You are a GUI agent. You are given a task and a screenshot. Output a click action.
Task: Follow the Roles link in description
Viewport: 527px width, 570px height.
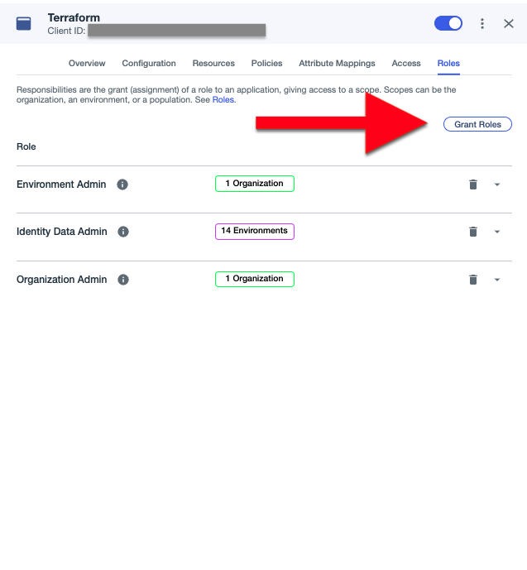coord(223,99)
